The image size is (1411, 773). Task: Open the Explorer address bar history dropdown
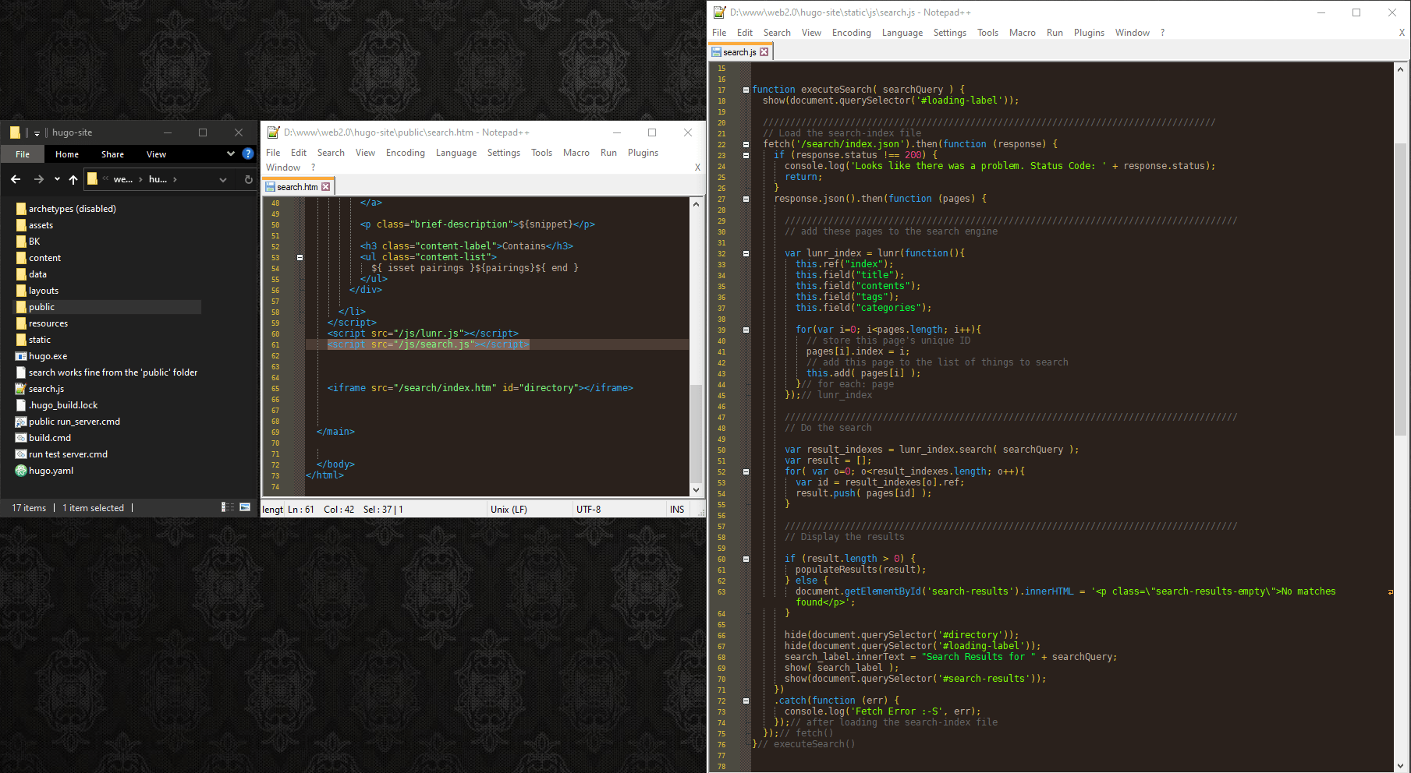tap(223, 179)
